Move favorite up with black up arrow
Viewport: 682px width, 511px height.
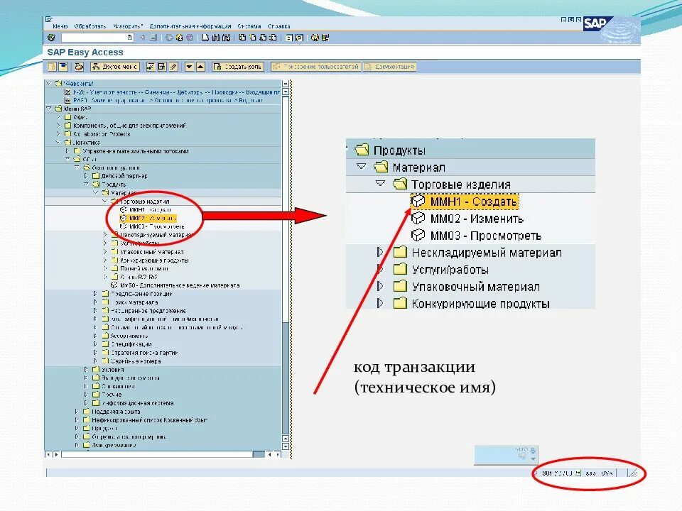click(200, 67)
